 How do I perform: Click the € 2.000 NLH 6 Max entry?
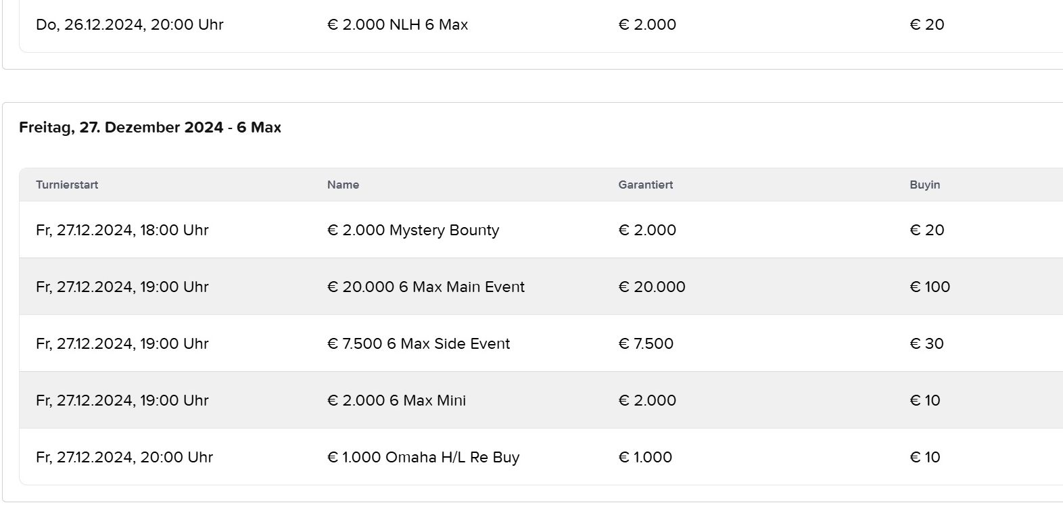click(397, 24)
